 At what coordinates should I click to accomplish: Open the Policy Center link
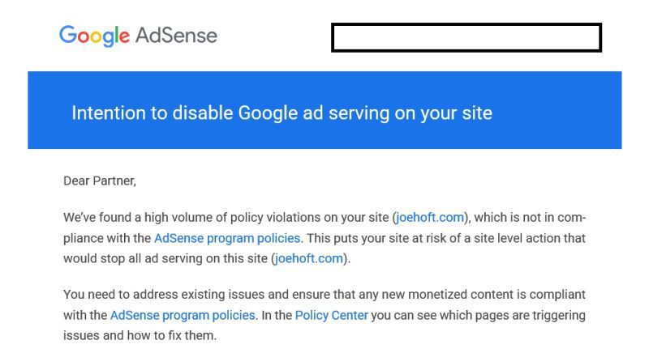332,315
